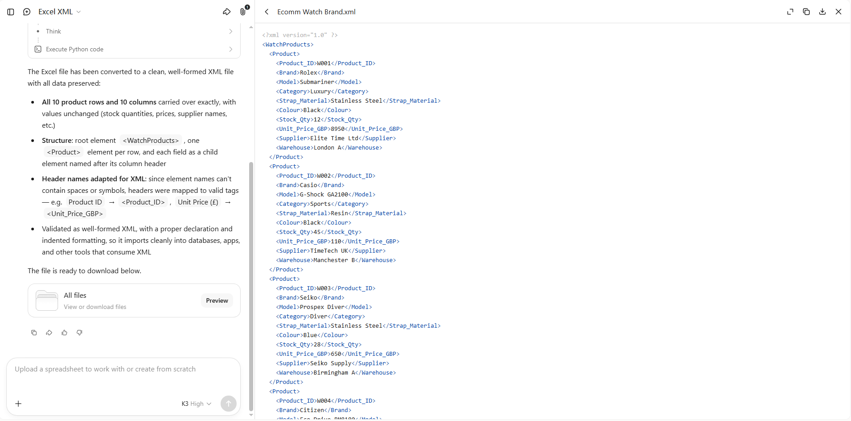This screenshot has width=851, height=421.
Task: Click the Ecomm Watch Brand.xml file title
Action: [x=316, y=12]
